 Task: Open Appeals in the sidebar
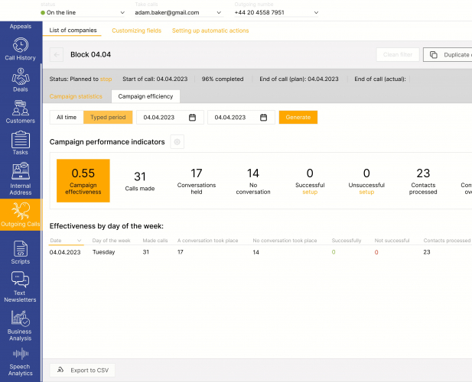pos(21,26)
